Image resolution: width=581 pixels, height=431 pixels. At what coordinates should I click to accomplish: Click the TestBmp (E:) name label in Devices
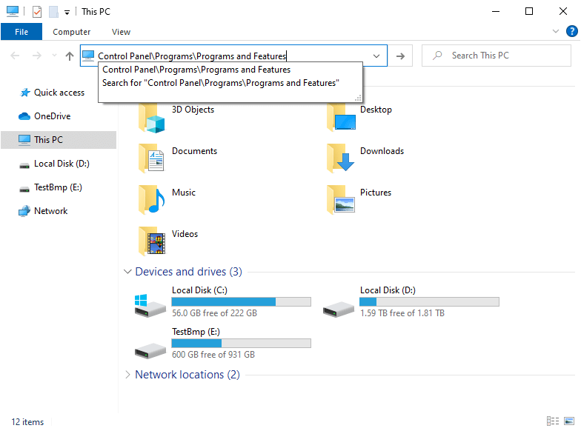click(196, 332)
